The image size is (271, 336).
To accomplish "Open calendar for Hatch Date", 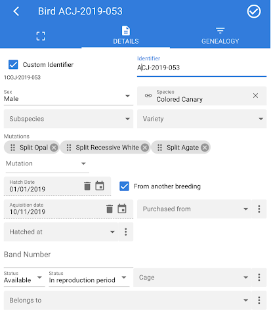I will (100, 186).
